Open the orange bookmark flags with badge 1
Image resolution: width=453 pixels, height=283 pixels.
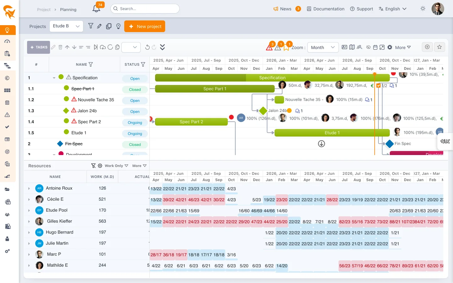click(x=287, y=47)
